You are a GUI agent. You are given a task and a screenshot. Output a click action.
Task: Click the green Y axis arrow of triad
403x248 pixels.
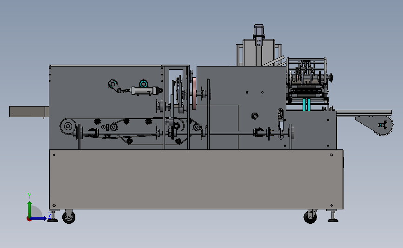click(30, 209)
